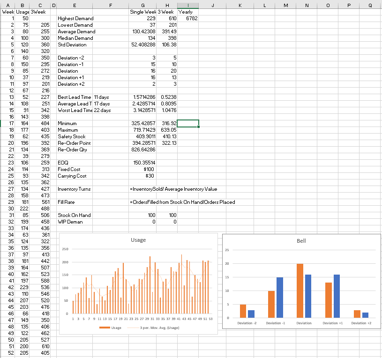Select the 'Best Lead Time' label cell
The width and height of the screenshot is (382, 358).
point(75,97)
